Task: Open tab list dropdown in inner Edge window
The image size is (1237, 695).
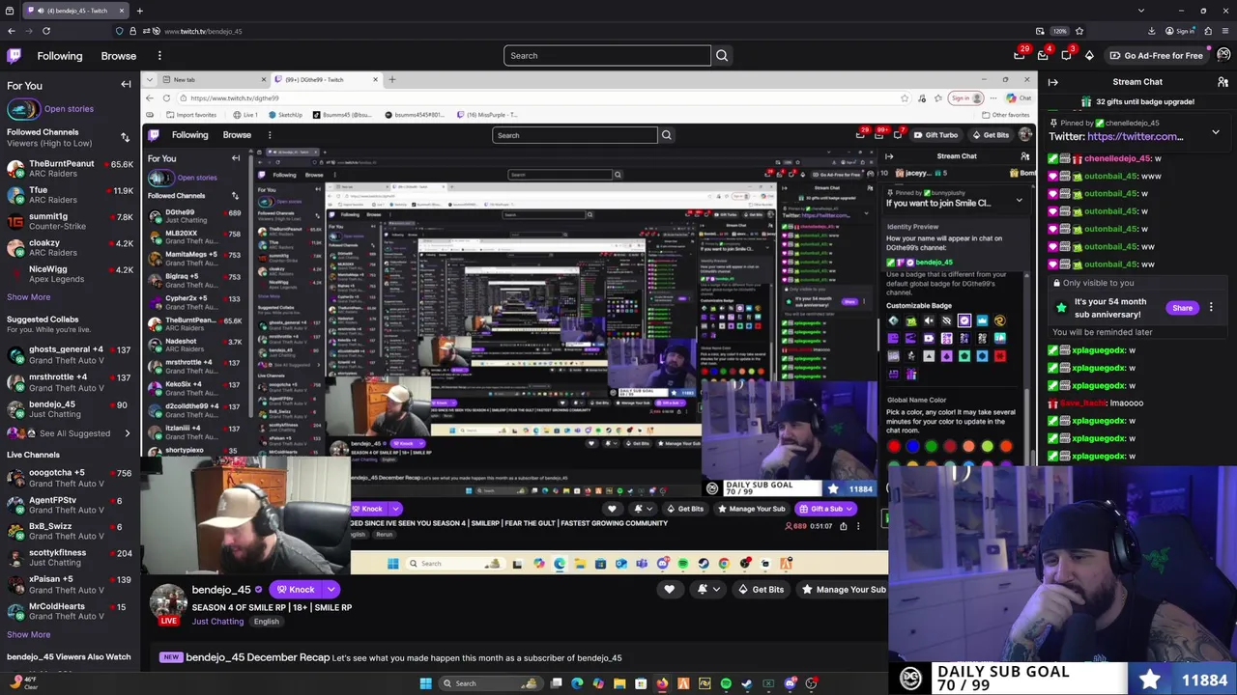Action: tap(150, 79)
